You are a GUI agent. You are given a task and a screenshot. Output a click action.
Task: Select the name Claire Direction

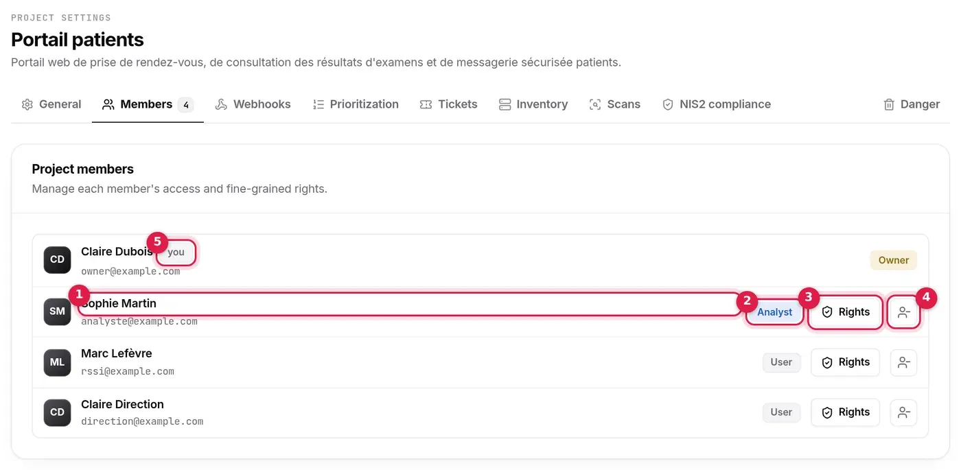pyautogui.click(x=122, y=404)
